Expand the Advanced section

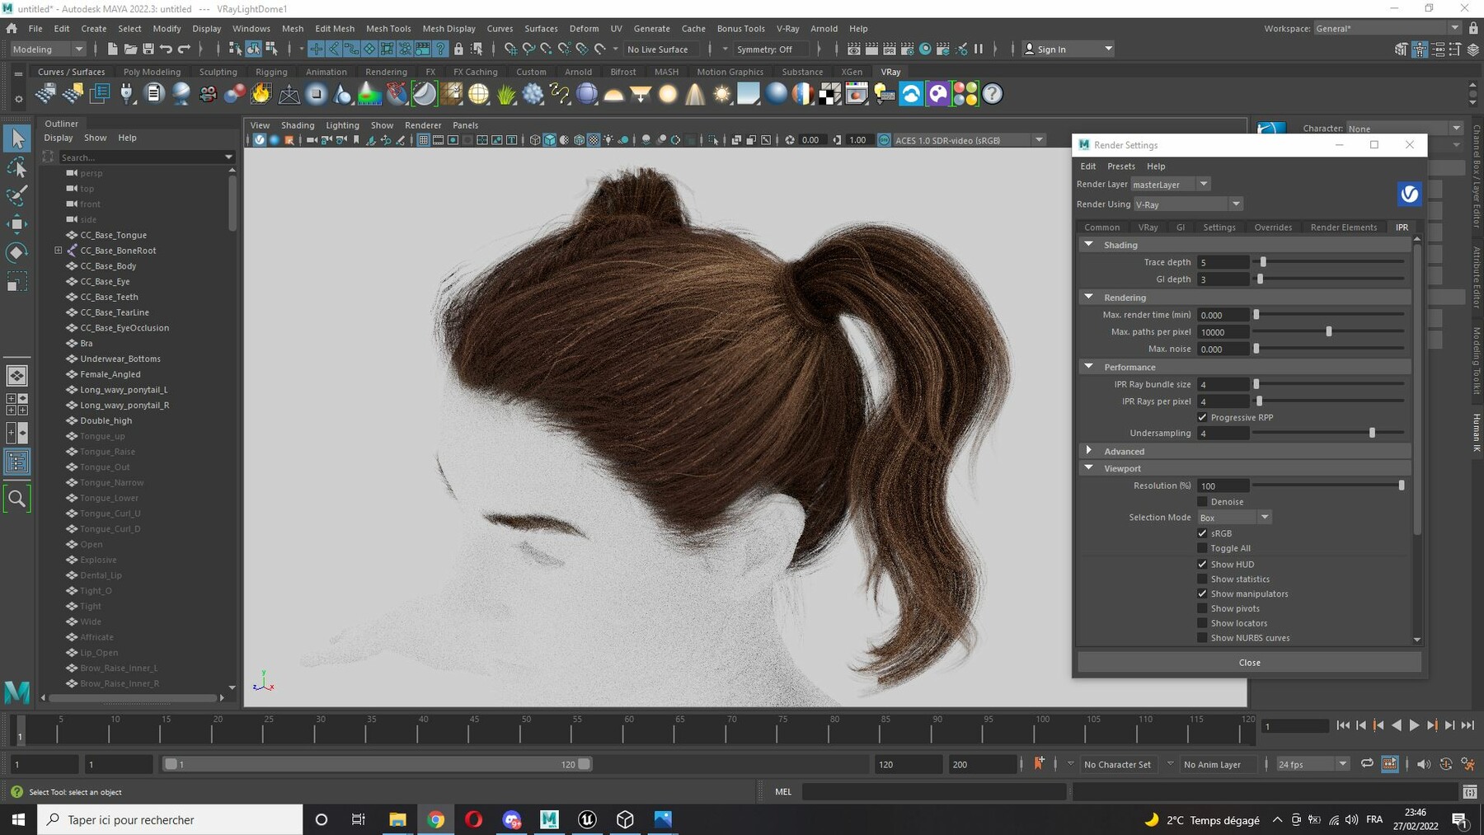1088,451
